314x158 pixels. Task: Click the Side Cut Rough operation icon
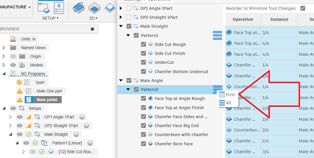tap(150, 44)
